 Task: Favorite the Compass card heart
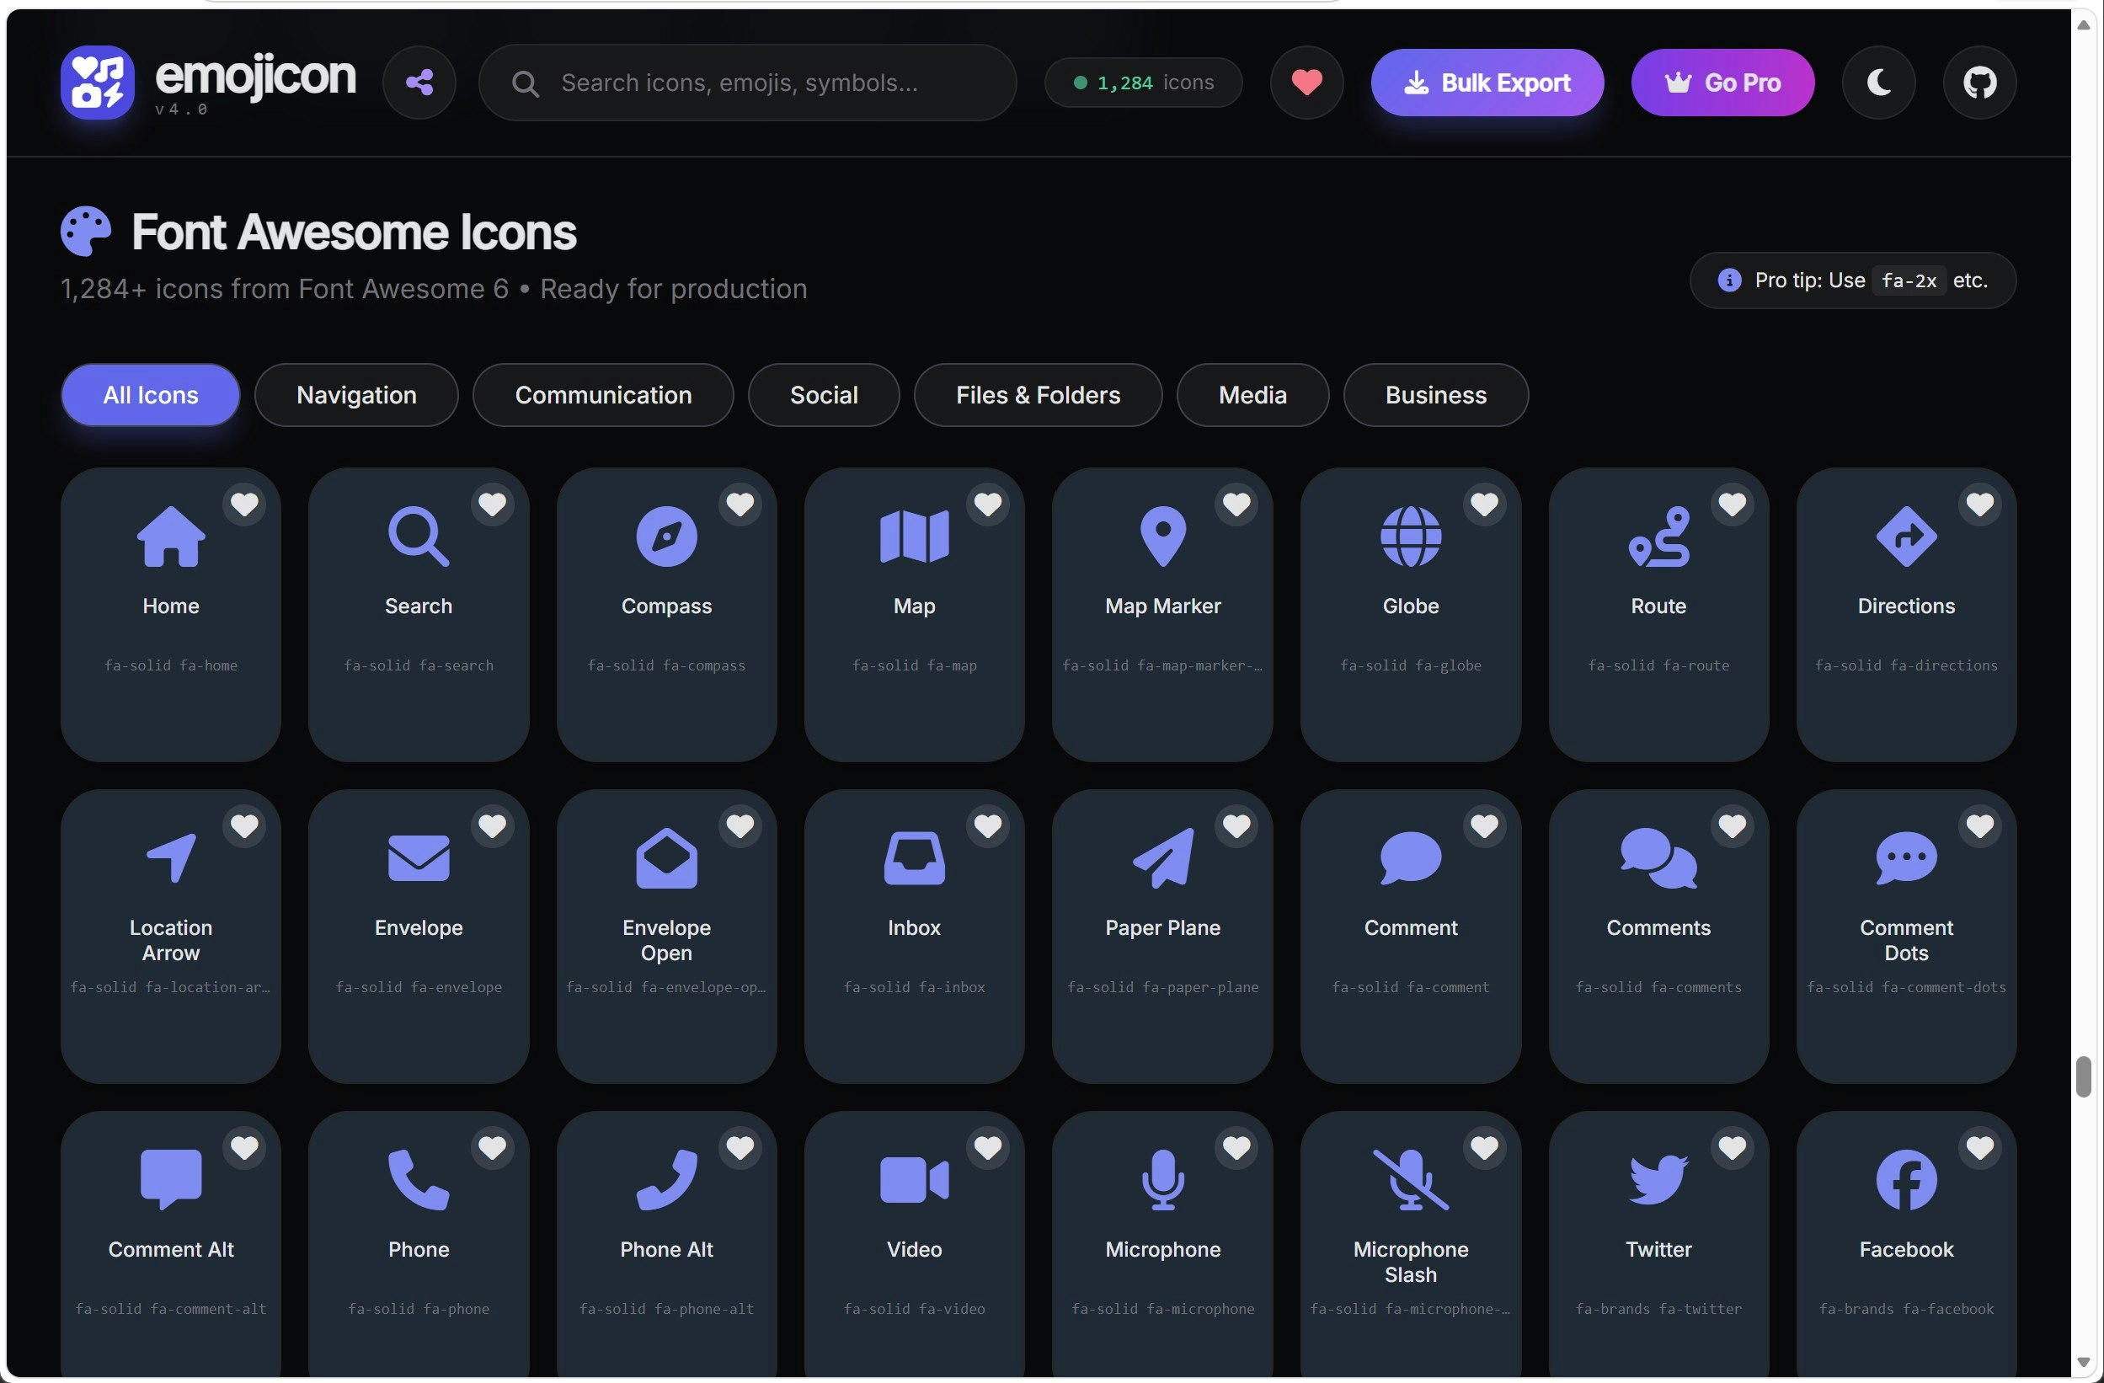point(740,504)
